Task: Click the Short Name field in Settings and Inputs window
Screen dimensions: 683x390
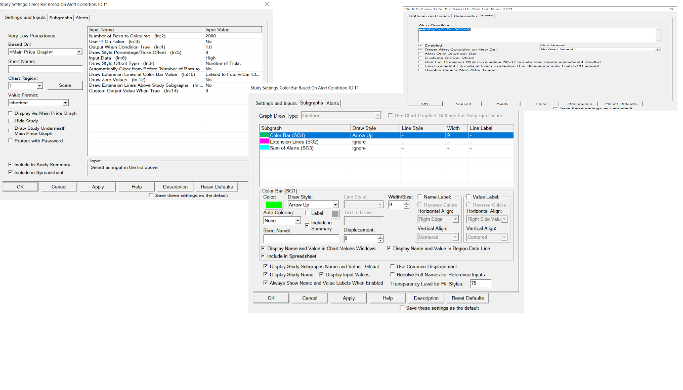Action: [x=45, y=69]
